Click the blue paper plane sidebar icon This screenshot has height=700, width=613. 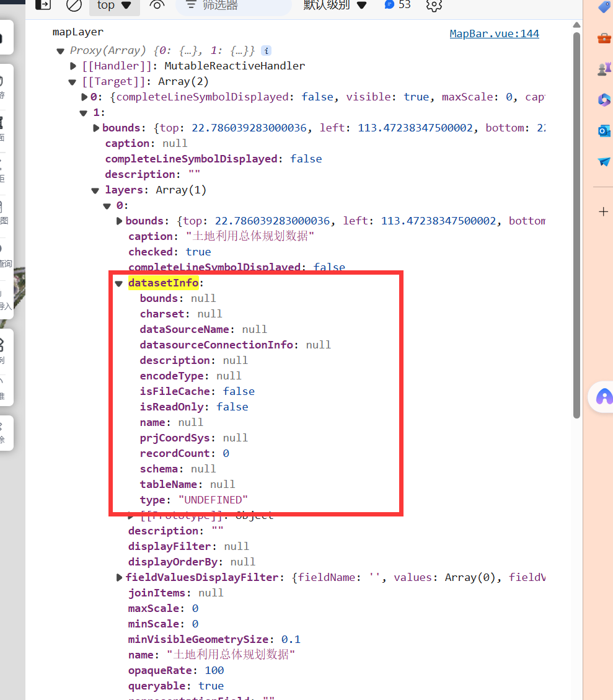click(604, 161)
